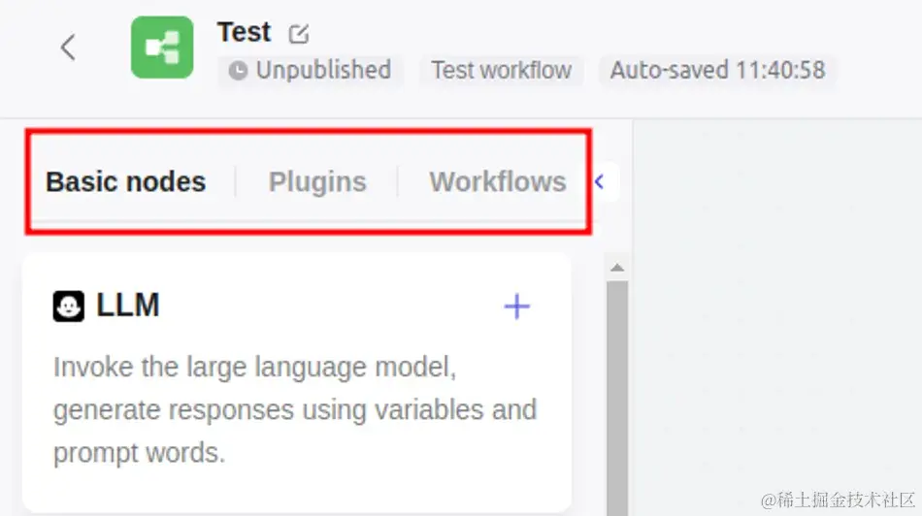Click the Test title text
The width and height of the screenshot is (922, 516).
click(244, 32)
